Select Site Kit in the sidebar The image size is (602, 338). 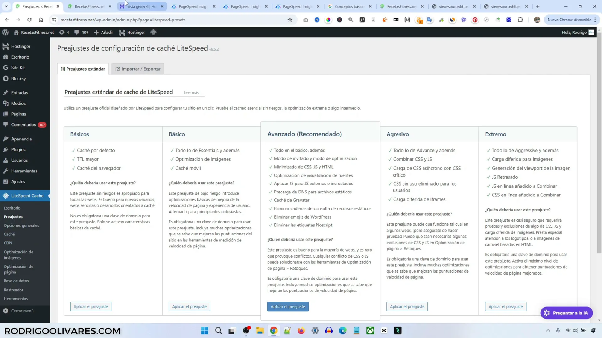(17, 68)
